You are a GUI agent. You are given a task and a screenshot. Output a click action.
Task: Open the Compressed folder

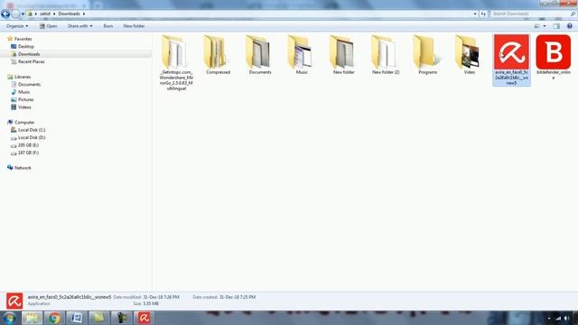[x=218, y=55]
